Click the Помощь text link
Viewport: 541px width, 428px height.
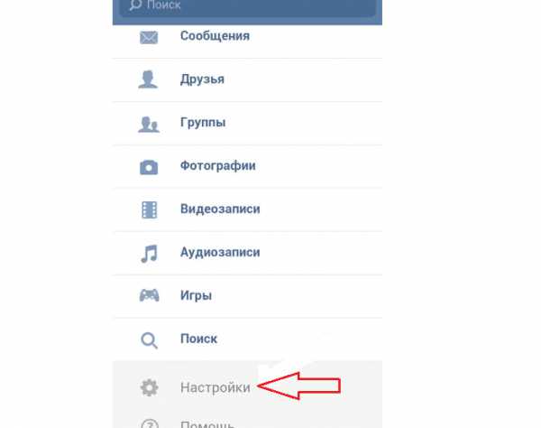click(207, 423)
